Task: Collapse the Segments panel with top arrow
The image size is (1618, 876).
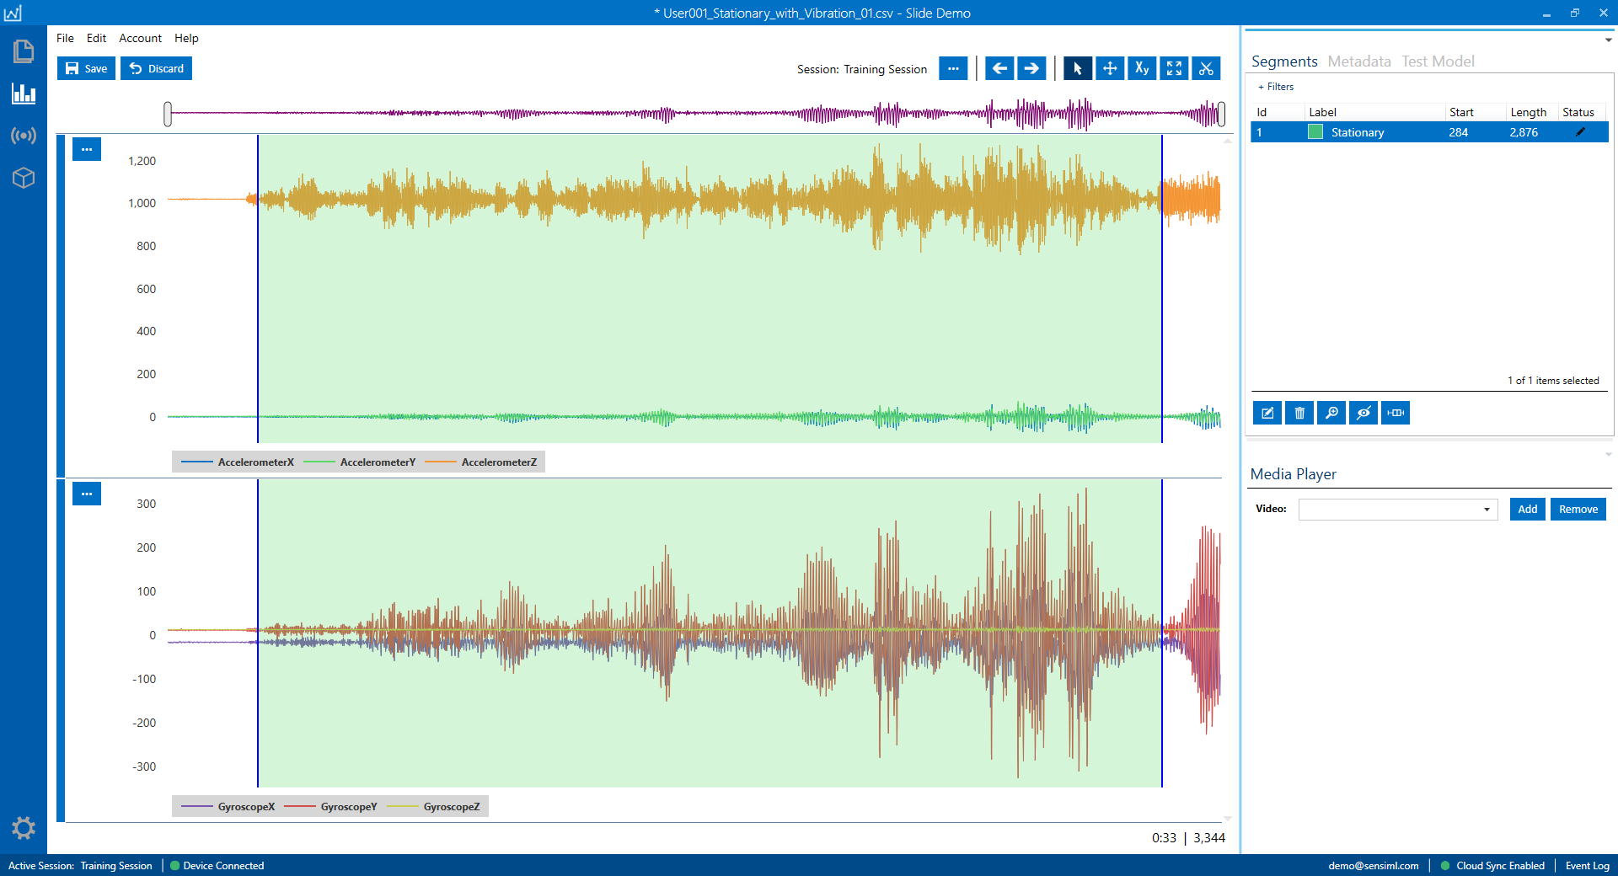Action: pos(1608,40)
